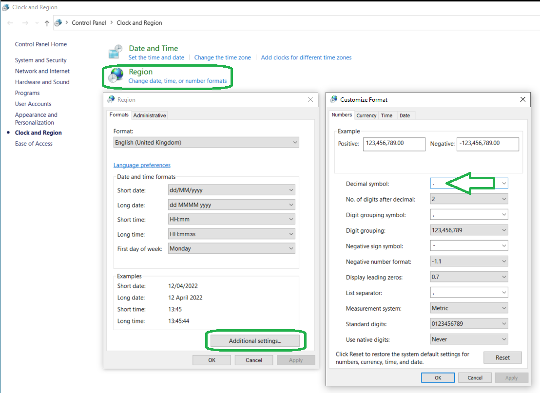Click Reset in Customize Format
This screenshot has height=393, width=540.
pyautogui.click(x=502, y=357)
